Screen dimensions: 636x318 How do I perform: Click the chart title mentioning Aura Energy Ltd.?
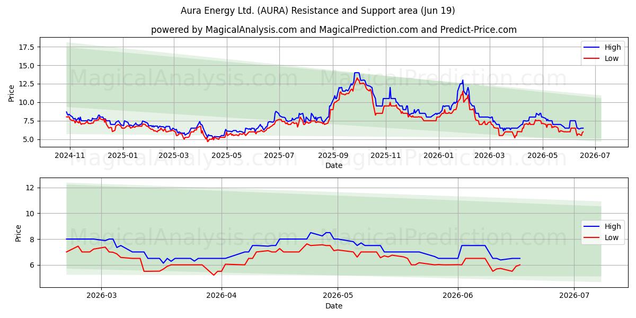(318, 11)
